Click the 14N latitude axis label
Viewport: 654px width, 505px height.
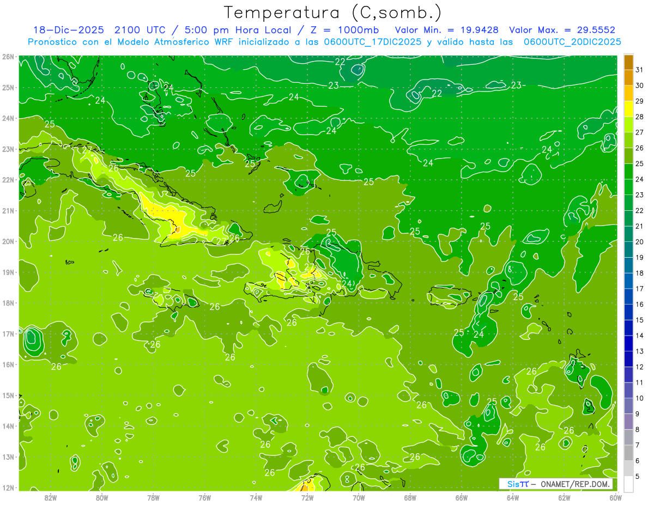8,426
